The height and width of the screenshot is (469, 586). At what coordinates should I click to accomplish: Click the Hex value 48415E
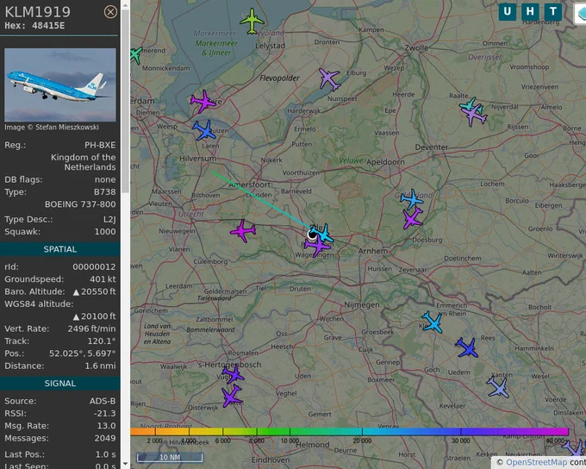(48, 26)
